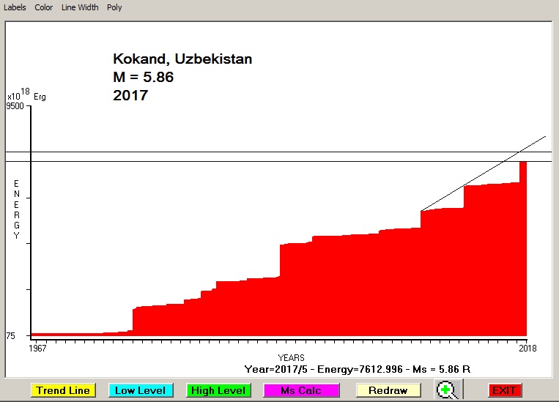Click the Erg unit label above axis
This screenshot has height=402, width=559.
[40, 97]
